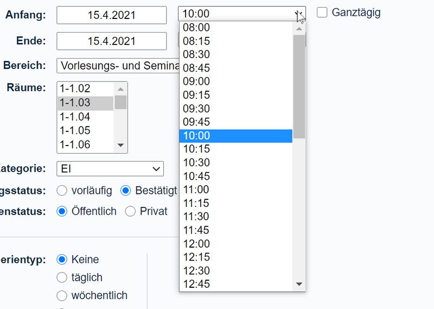Select room 1-1.02 in Räume list
The image size is (434, 309).
(86, 89)
